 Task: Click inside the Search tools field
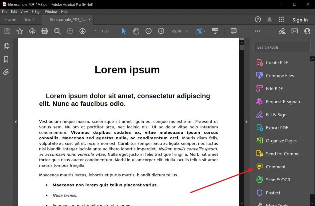[281, 47]
